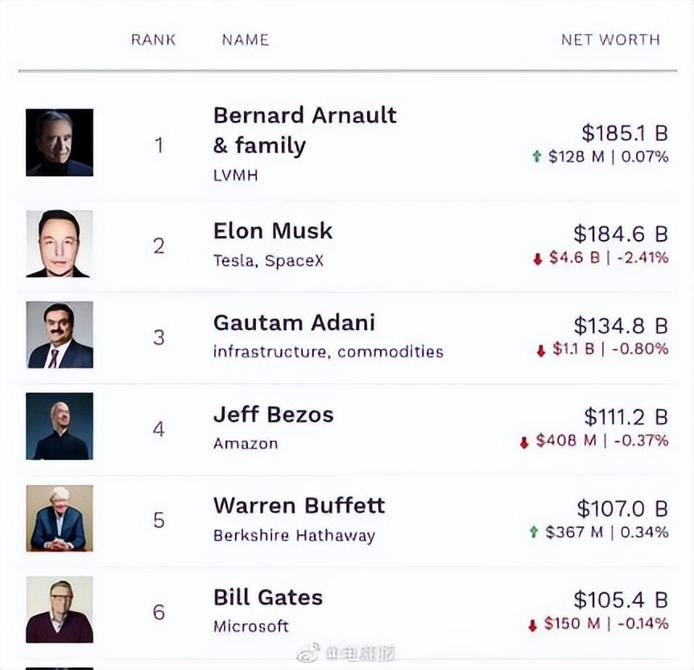Click the red down arrow beside $408 M
The image size is (694, 670).
(x=524, y=441)
